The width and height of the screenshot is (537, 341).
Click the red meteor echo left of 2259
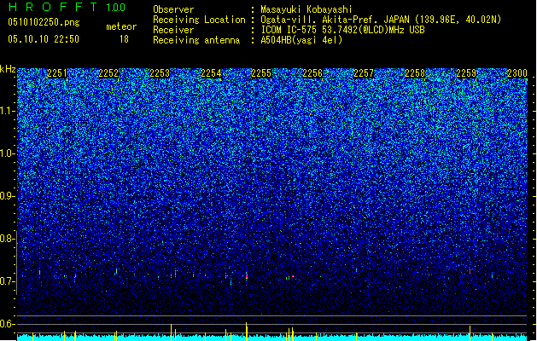[x=470, y=272]
